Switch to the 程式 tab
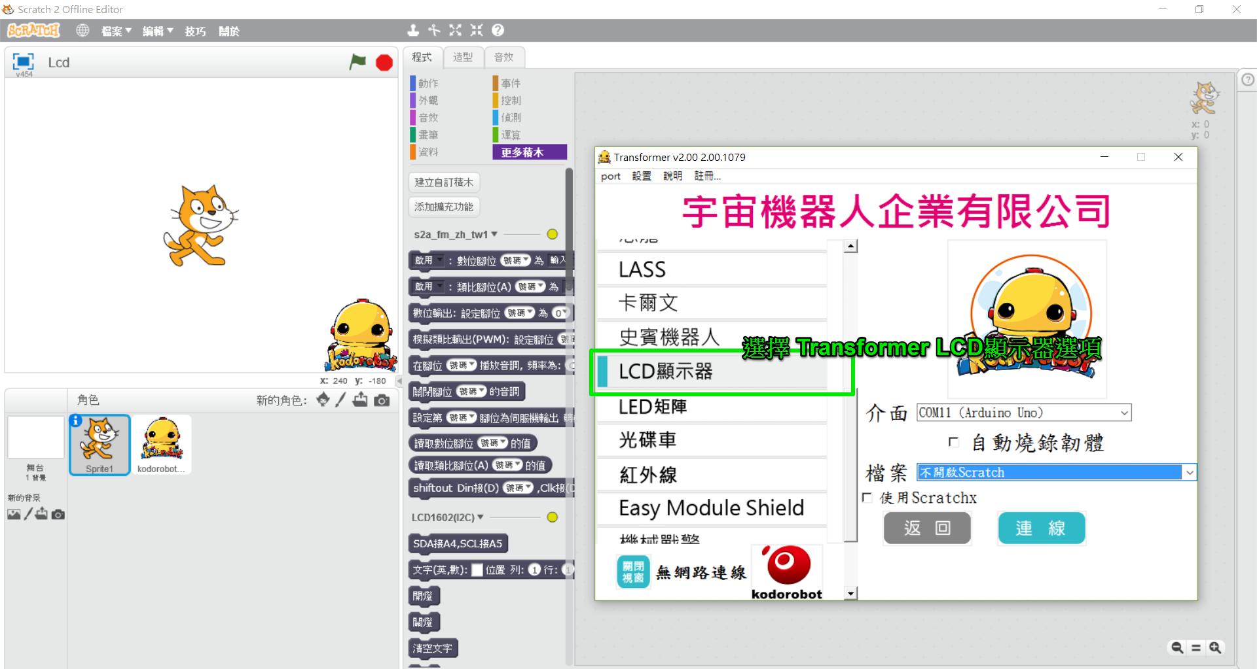This screenshot has width=1257, height=669. 422,57
